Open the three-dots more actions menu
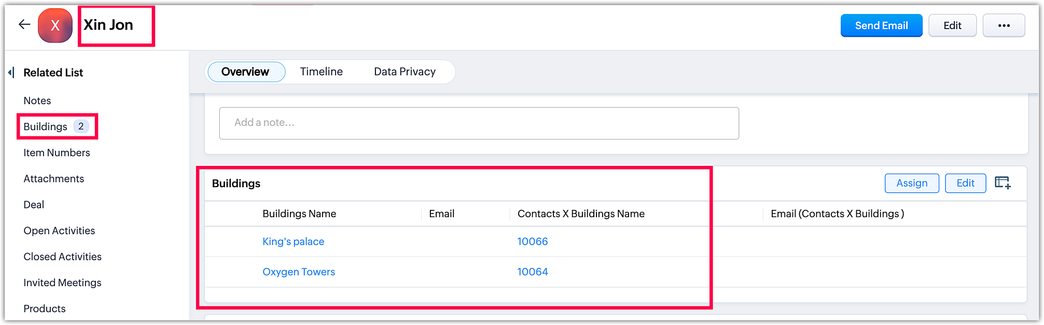The image size is (1044, 325). (1004, 25)
